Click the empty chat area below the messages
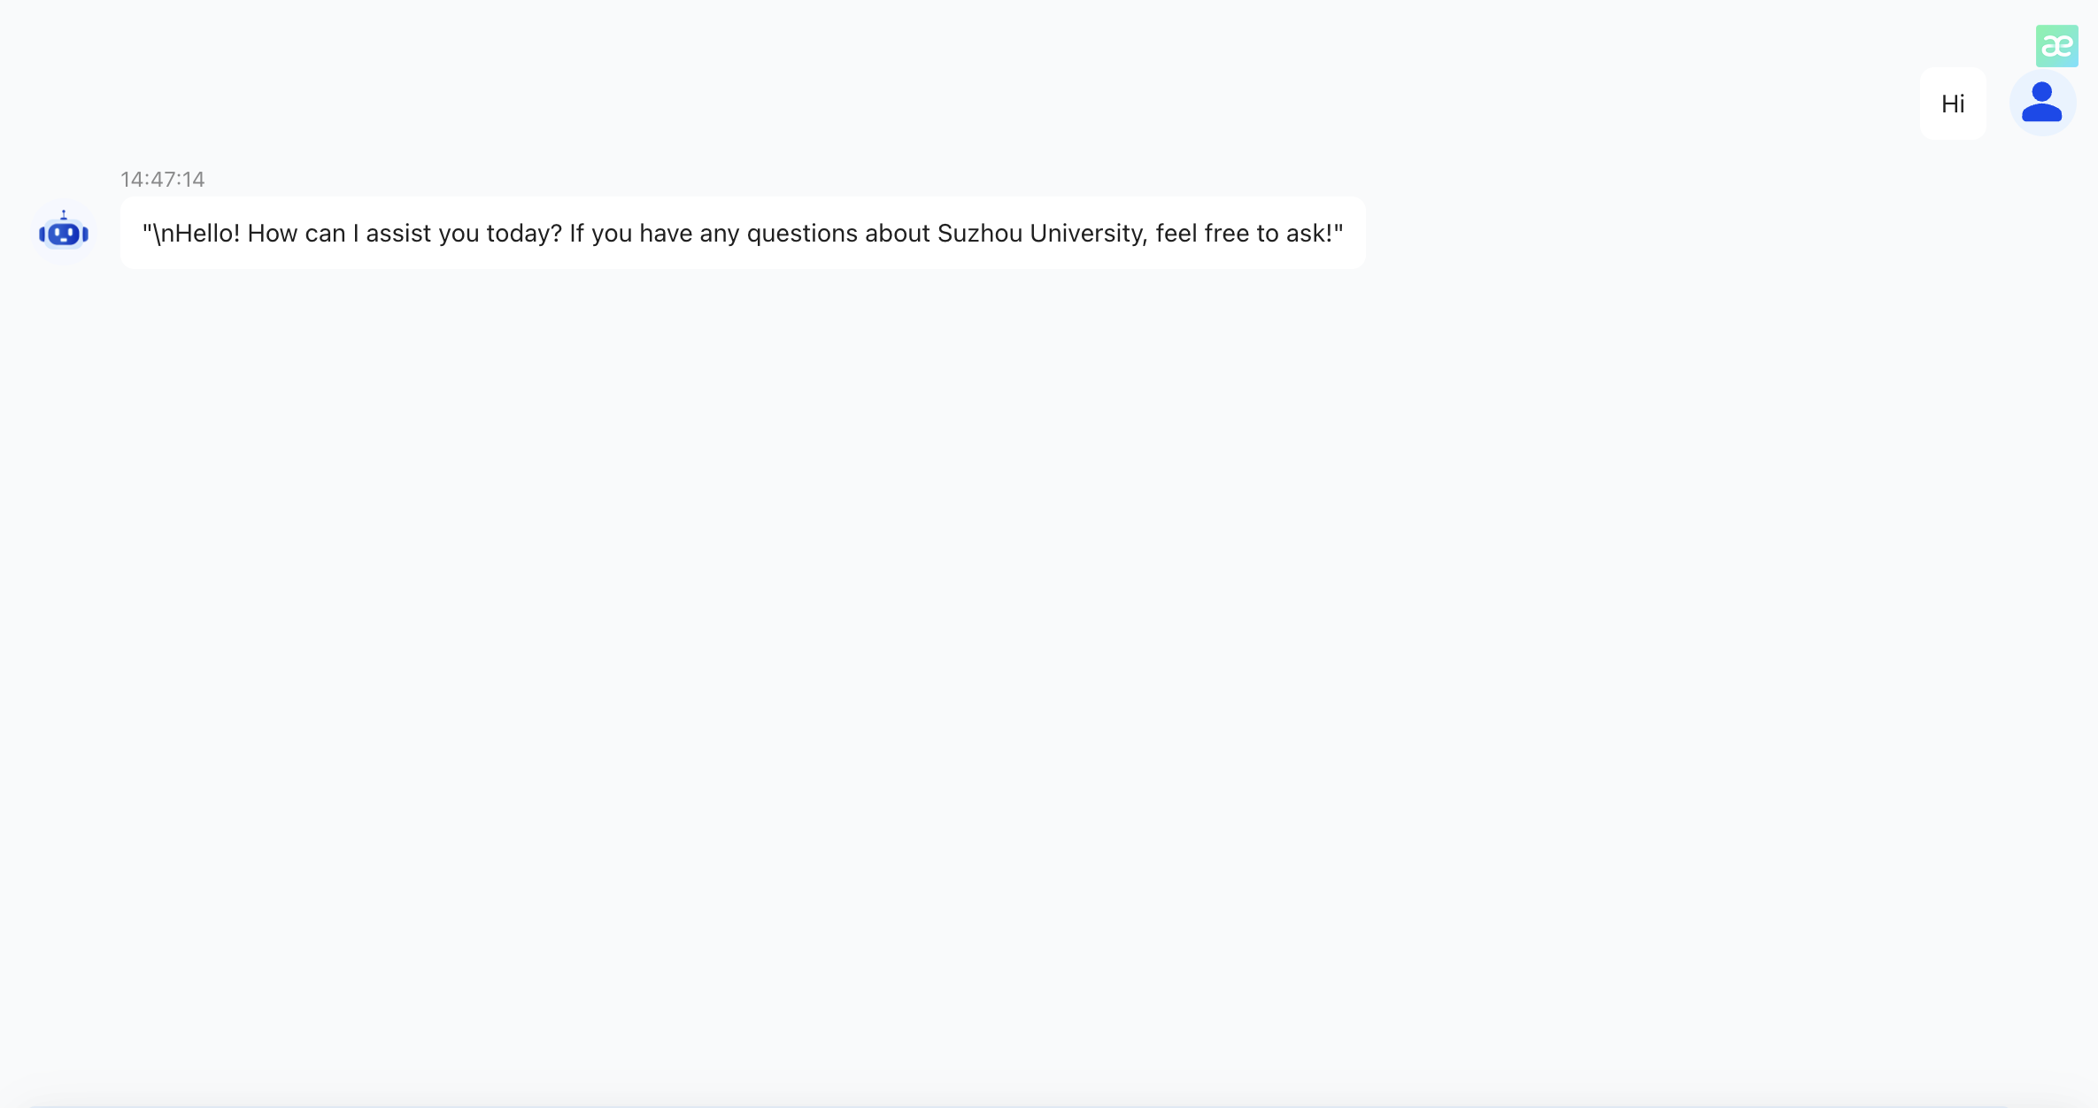The image size is (2098, 1108). point(1049,673)
